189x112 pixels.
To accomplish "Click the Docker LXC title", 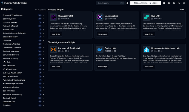I will coord(110,48).
